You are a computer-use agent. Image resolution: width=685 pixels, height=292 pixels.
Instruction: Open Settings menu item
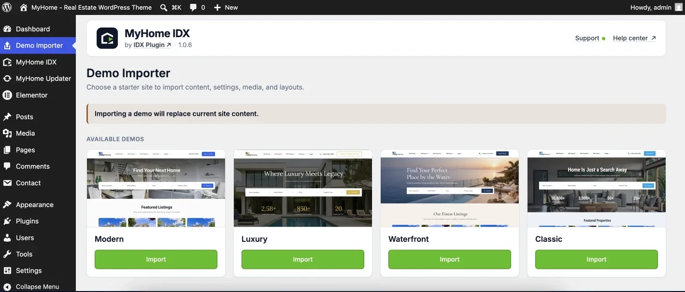(x=29, y=270)
